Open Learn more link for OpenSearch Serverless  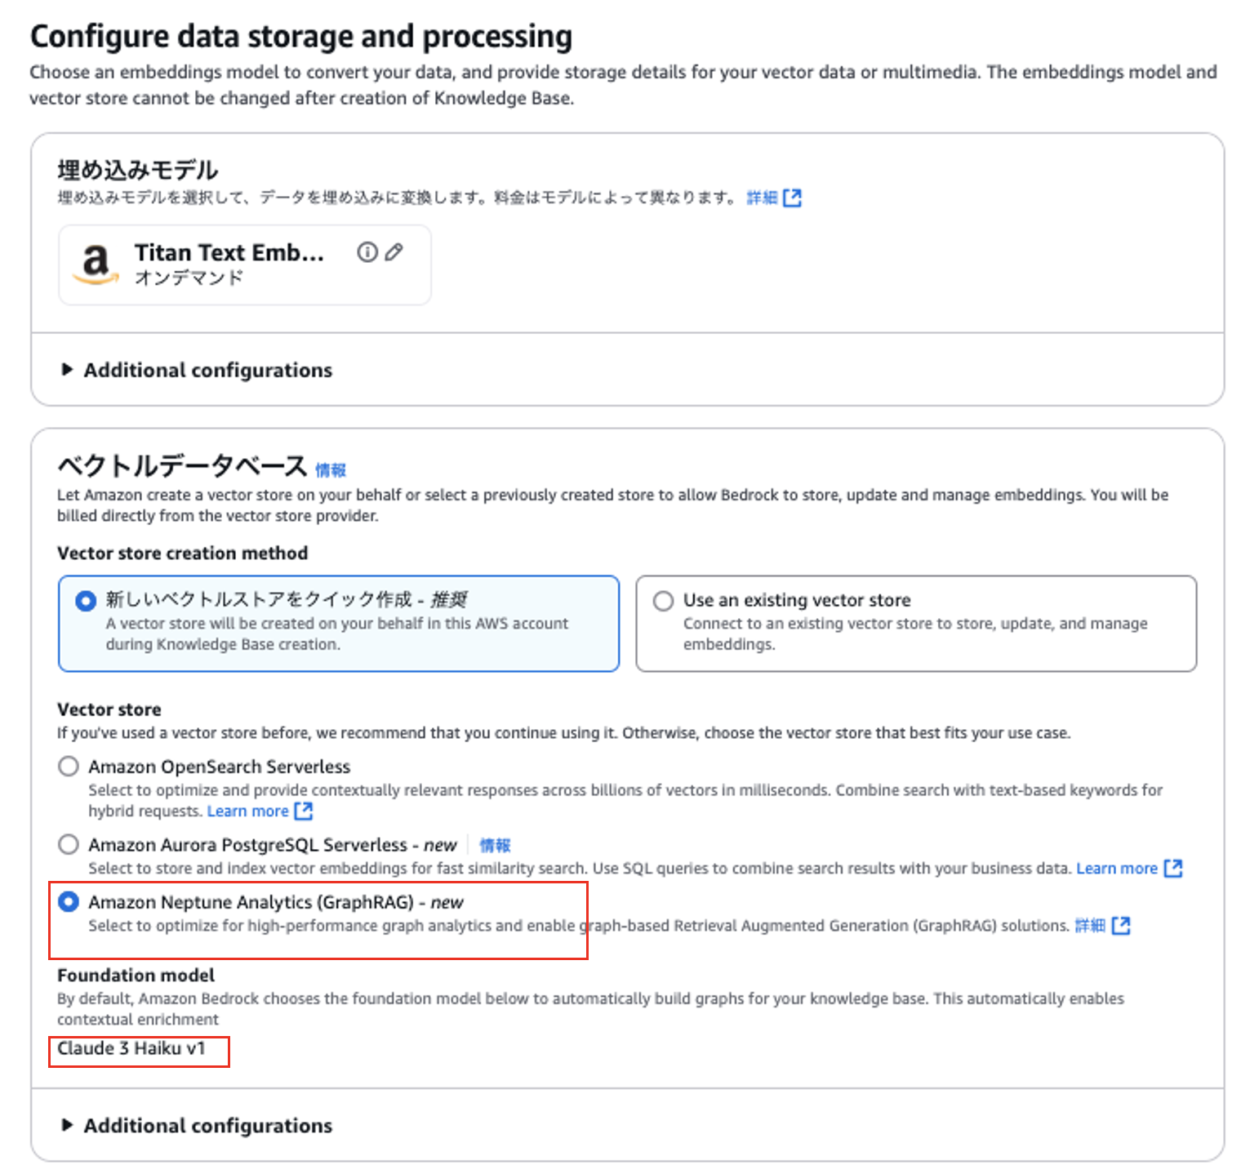click(247, 811)
